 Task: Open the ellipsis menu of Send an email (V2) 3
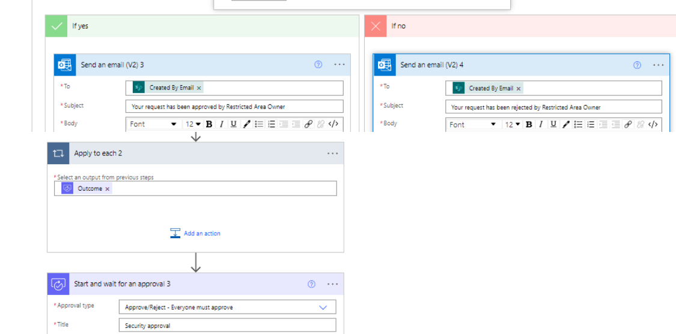click(x=340, y=65)
